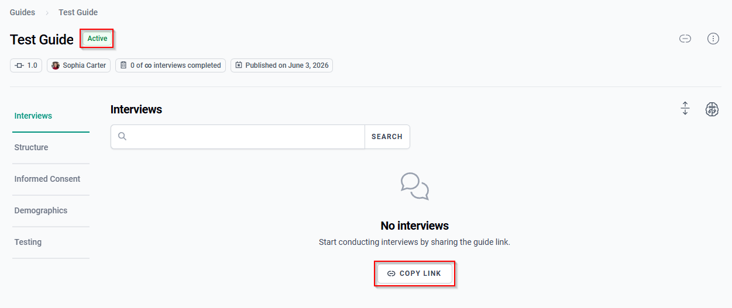Open the Testing tab

[51, 242]
